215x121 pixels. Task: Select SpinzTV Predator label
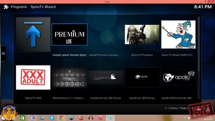(142, 55)
